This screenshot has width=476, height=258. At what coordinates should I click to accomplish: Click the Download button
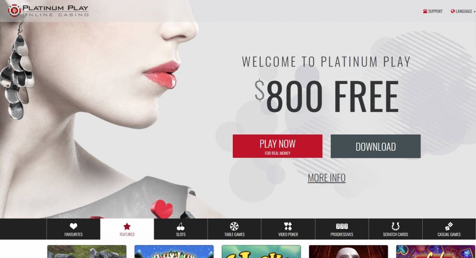click(x=376, y=146)
